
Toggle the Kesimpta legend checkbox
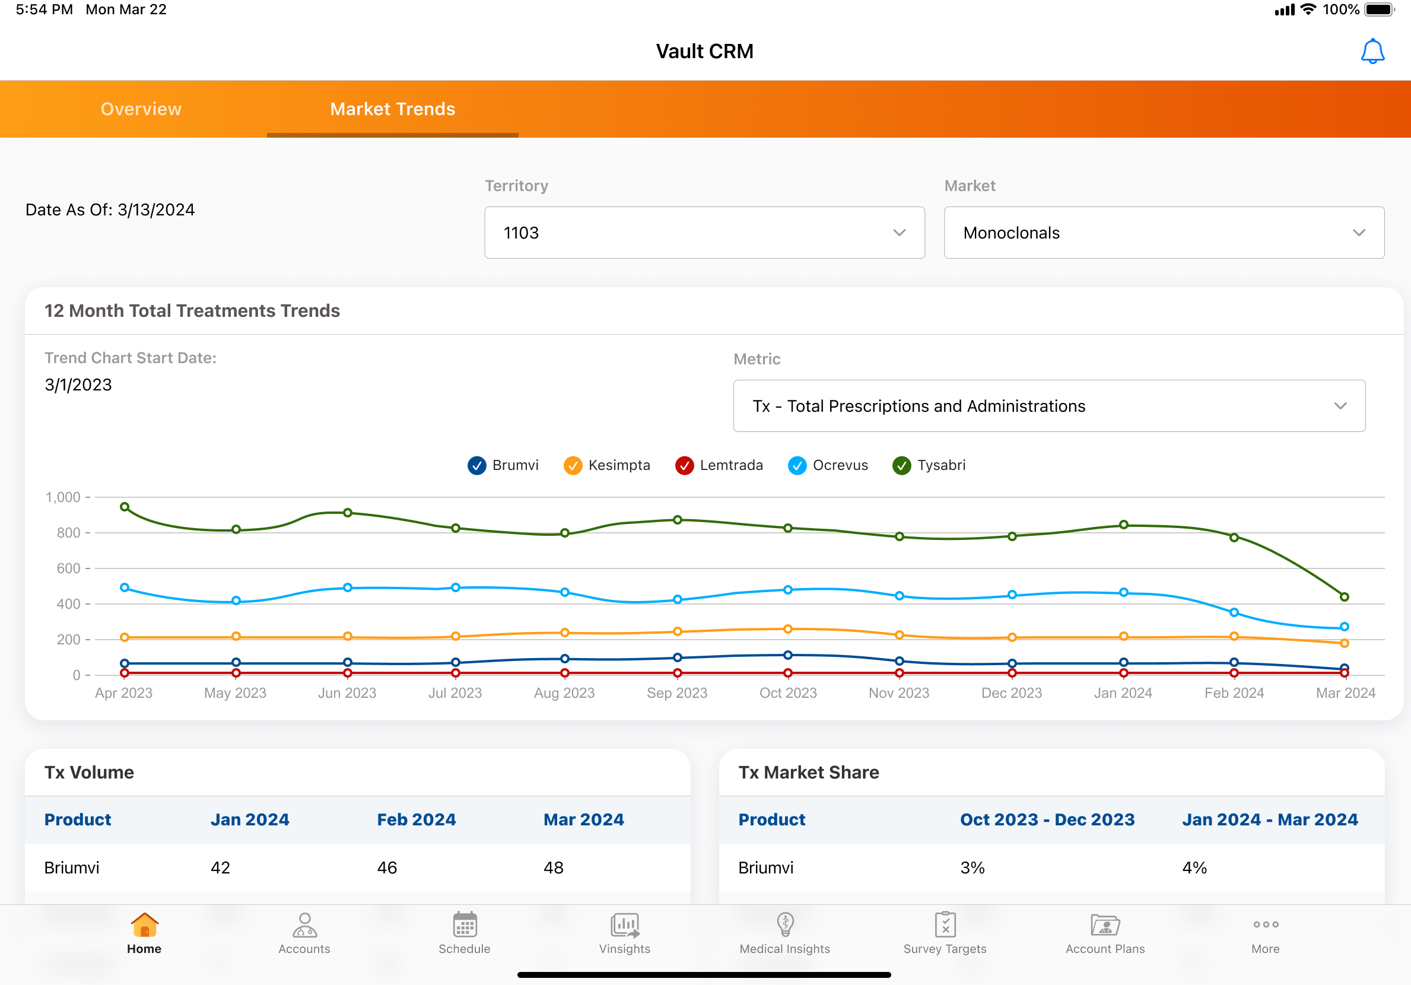click(x=573, y=466)
